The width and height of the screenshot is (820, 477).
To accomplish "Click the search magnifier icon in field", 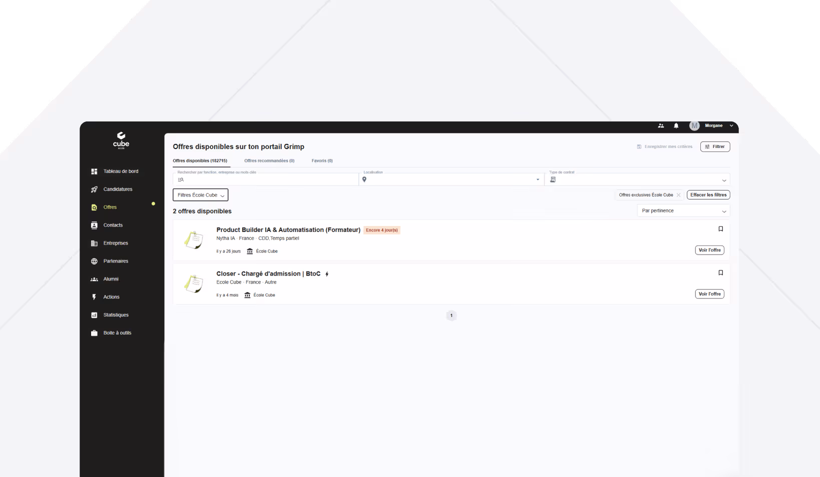I will click(181, 179).
